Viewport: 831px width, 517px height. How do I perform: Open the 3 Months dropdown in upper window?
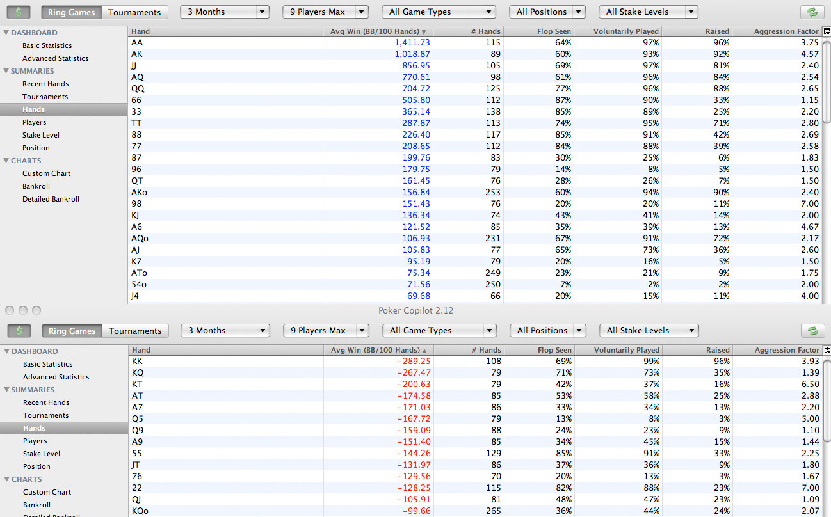pos(224,12)
